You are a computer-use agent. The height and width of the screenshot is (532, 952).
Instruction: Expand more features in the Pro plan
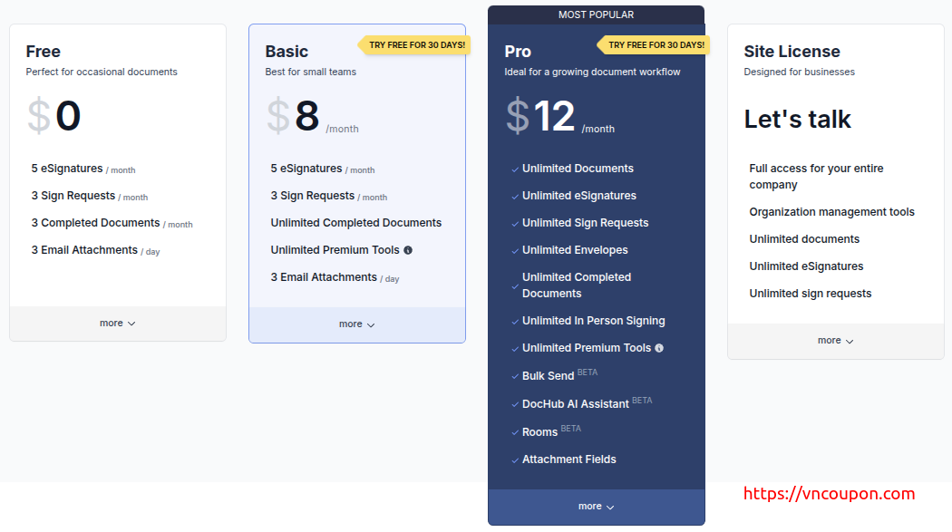point(597,507)
